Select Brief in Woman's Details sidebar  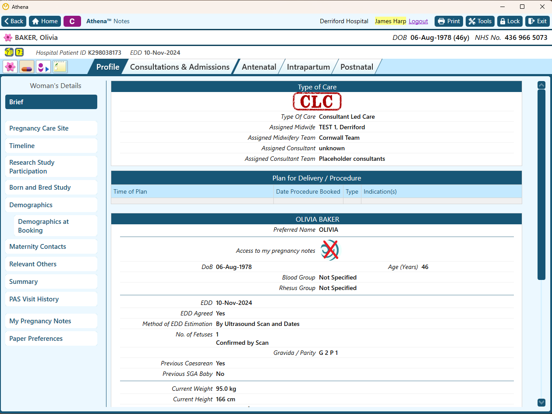(51, 102)
